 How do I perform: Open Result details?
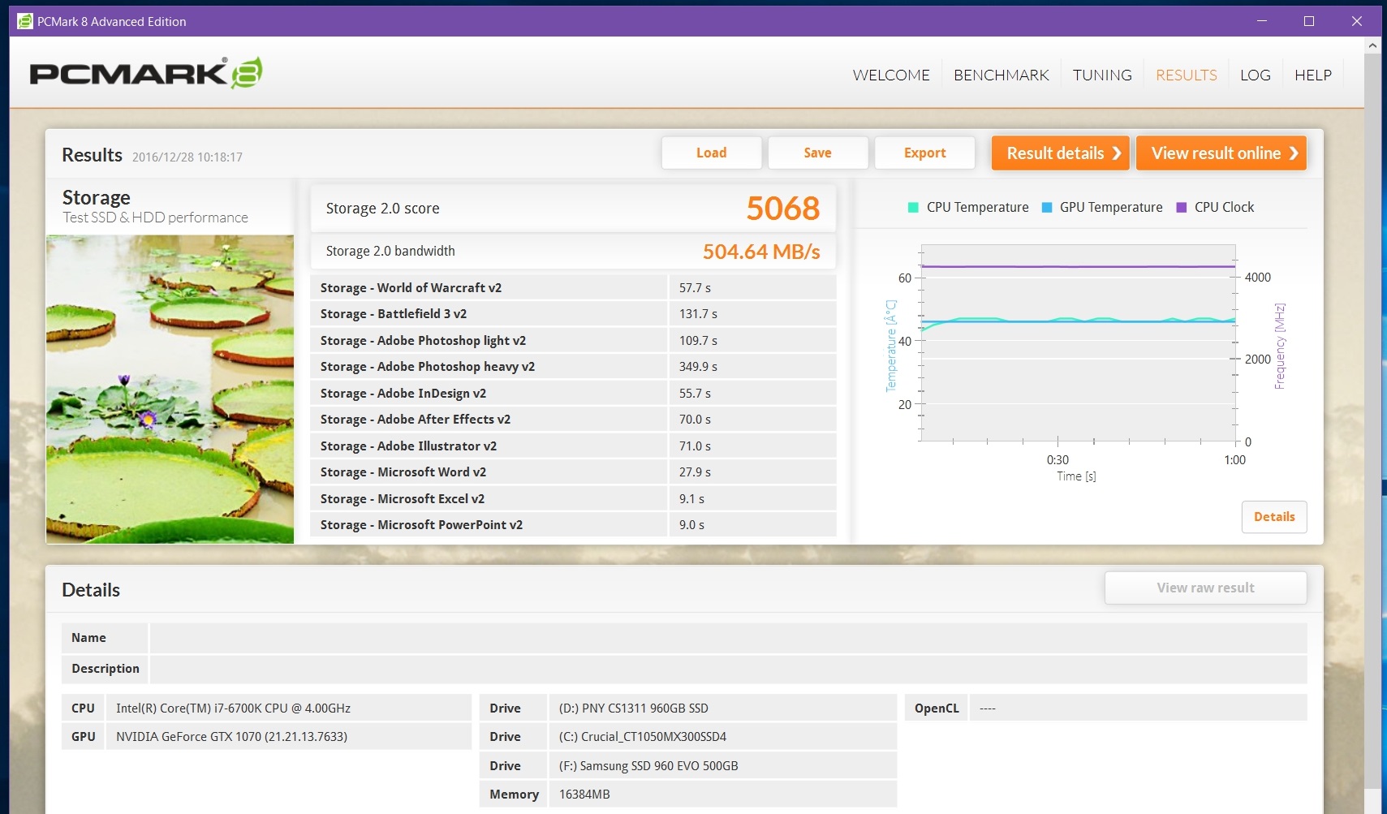(x=1060, y=153)
